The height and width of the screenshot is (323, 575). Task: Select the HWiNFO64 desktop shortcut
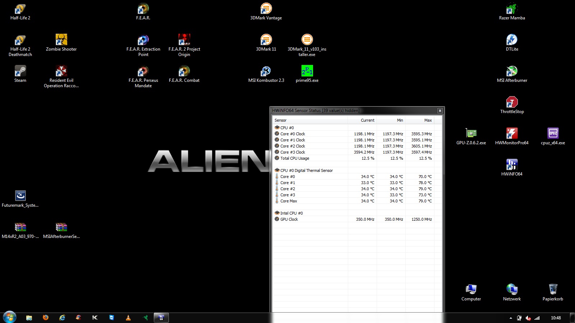512,168
